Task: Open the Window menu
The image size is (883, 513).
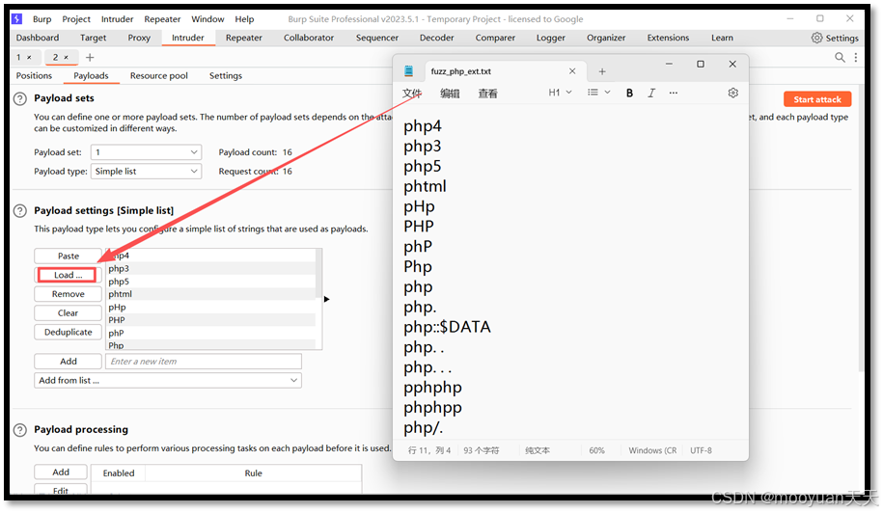Action: 207,19
